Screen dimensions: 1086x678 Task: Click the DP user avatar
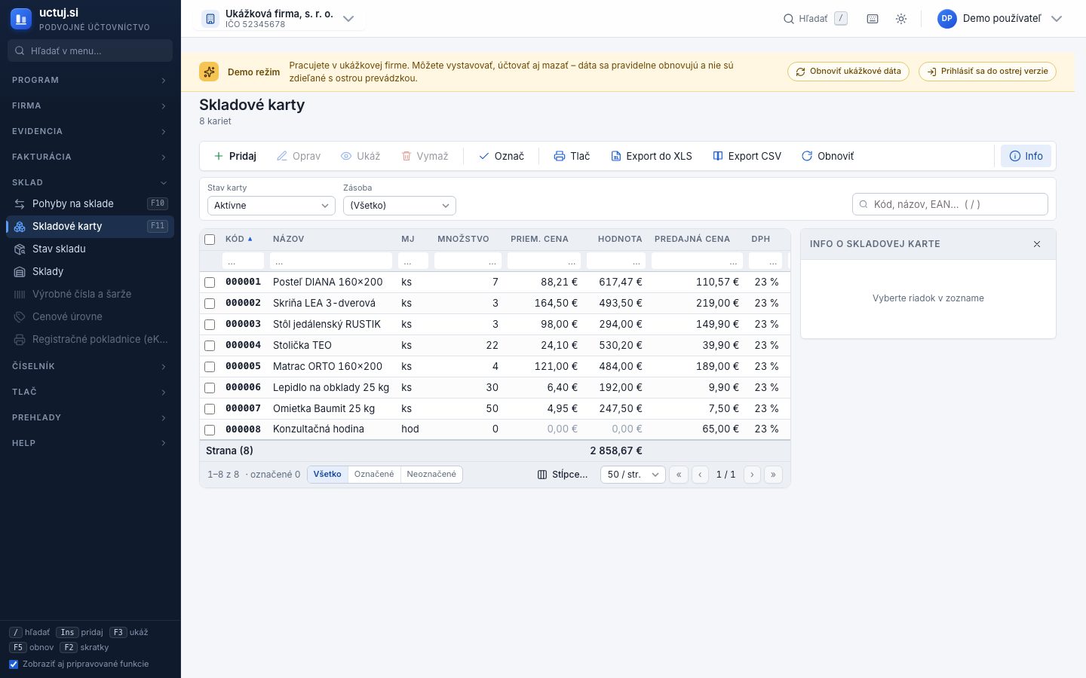pyautogui.click(x=946, y=19)
